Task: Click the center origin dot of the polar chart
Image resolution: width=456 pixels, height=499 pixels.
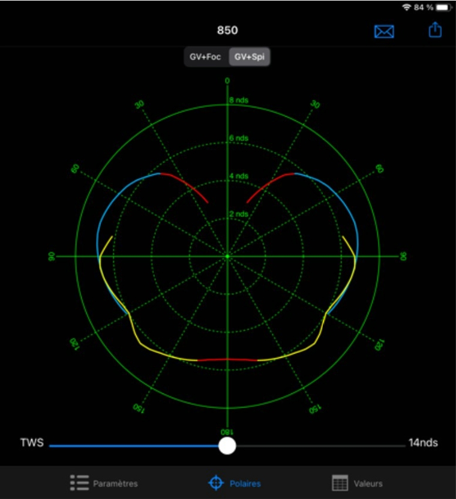Action: point(227,257)
